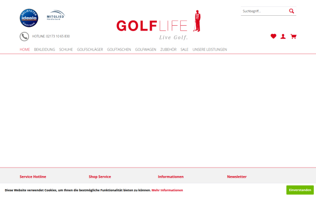Click the Service Hotline footer heading
This screenshot has height=197, width=316.
(33, 177)
